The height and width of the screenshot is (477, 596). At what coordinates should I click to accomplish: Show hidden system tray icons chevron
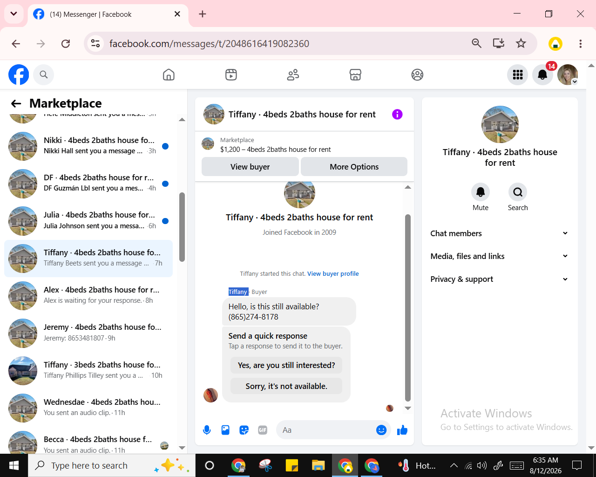pyautogui.click(x=454, y=465)
